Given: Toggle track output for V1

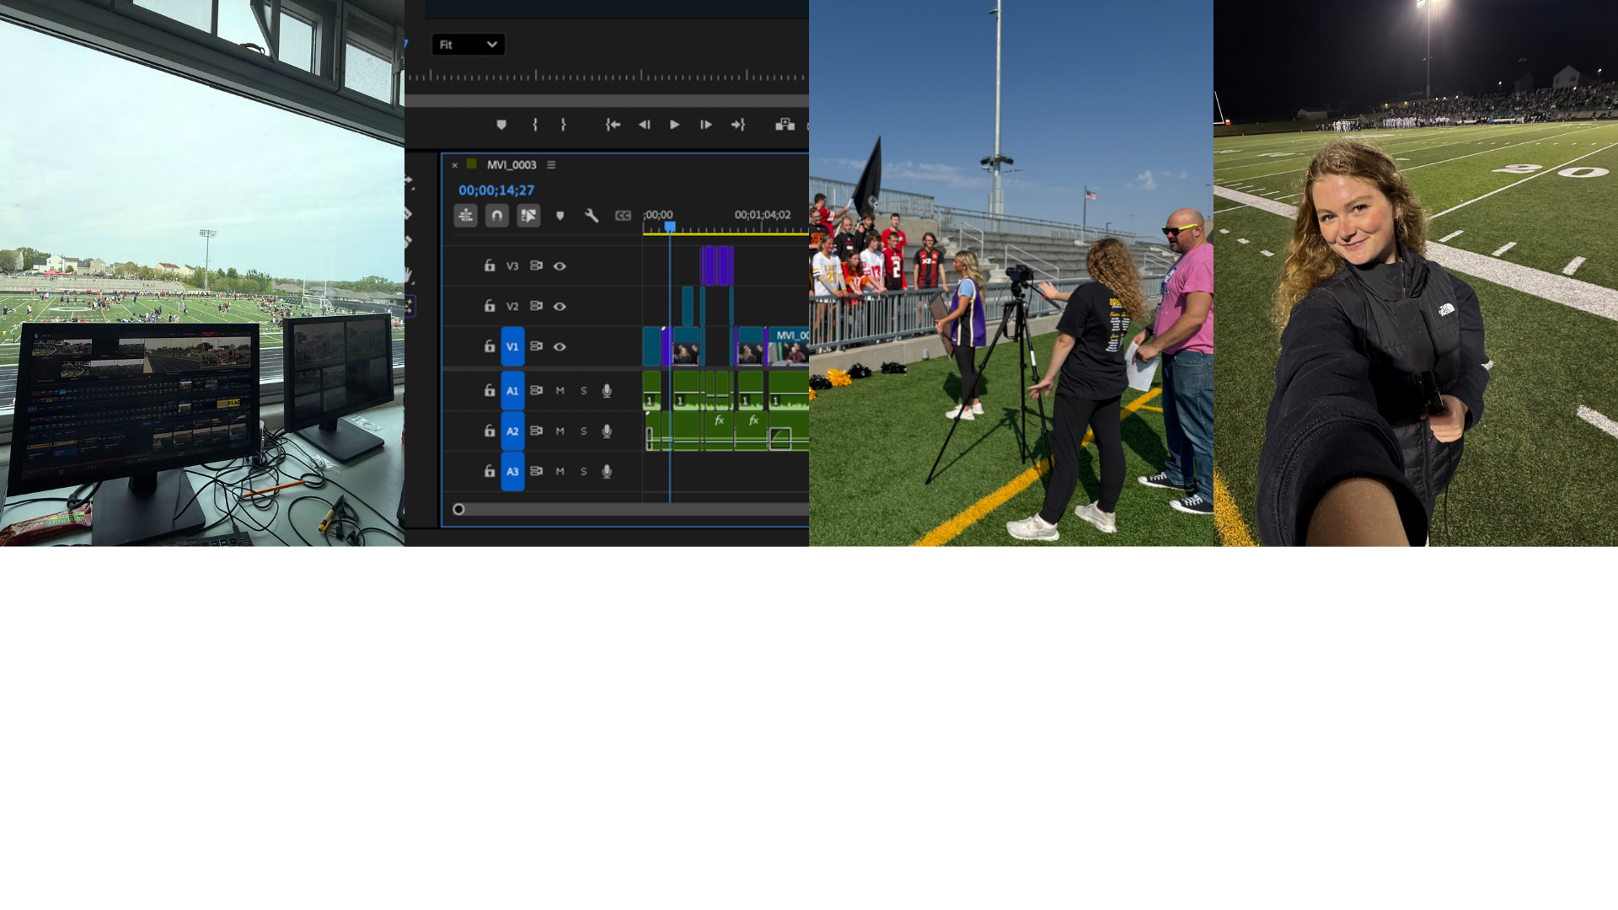Looking at the screenshot, I should (x=560, y=346).
